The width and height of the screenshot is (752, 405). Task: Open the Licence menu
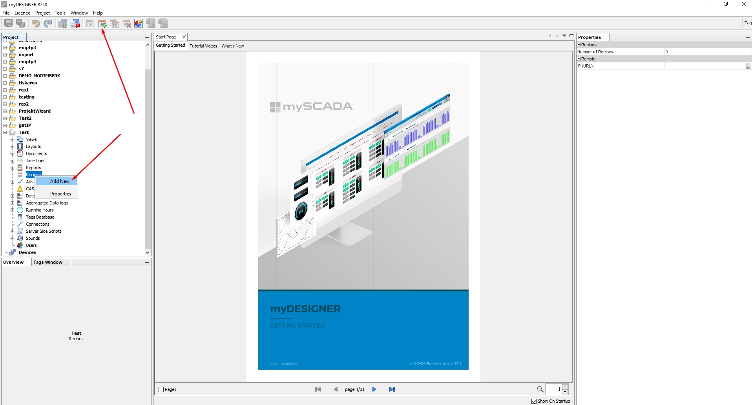point(22,13)
